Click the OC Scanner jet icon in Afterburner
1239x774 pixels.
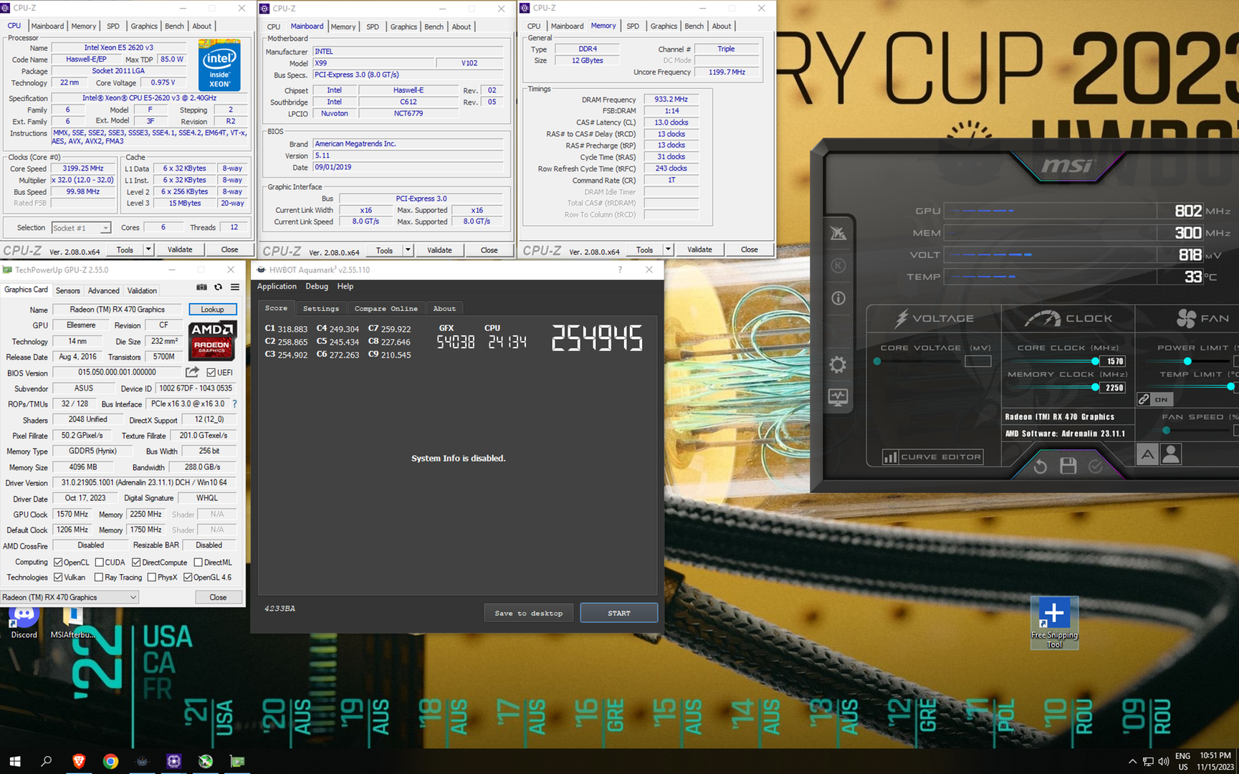tap(838, 233)
